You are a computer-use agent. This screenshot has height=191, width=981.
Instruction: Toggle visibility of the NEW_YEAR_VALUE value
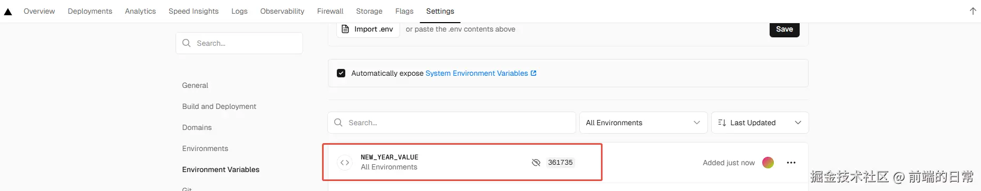(x=536, y=163)
